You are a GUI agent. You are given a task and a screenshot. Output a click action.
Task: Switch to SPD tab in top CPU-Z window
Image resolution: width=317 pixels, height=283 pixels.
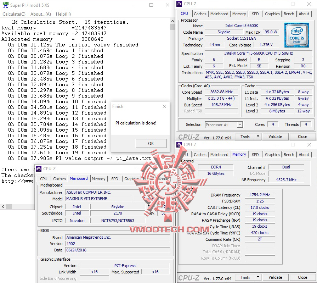[x=255, y=14]
